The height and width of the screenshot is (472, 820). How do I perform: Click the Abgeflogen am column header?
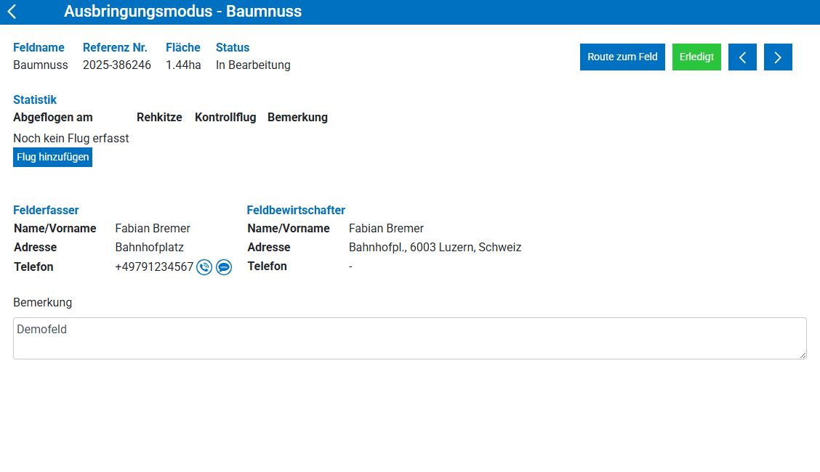point(53,118)
